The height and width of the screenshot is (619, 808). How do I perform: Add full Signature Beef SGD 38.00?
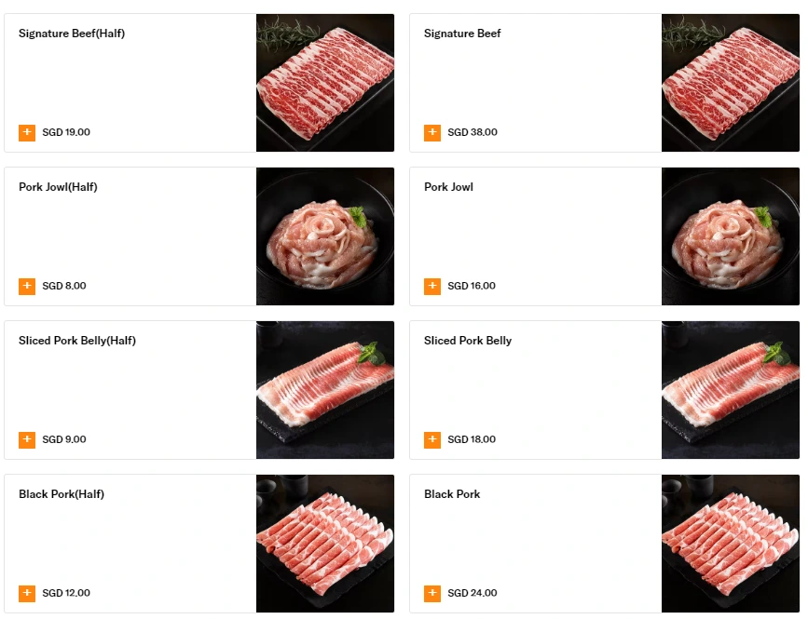click(432, 132)
